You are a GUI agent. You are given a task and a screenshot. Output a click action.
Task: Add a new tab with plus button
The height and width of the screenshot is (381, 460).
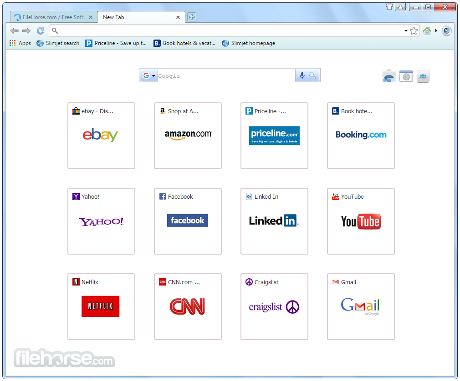tap(192, 17)
